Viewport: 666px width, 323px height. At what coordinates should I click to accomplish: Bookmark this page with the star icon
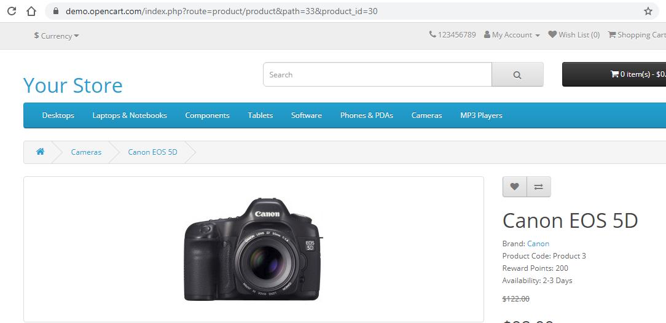pyautogui.click(x=648, y=11)
